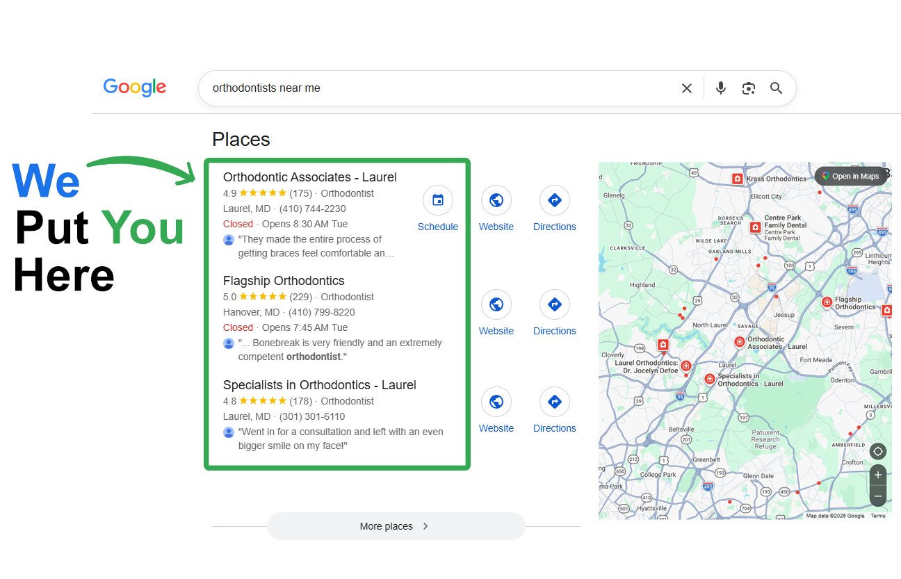
Task: Click phone number (410) 799-8220
Action: coord(322,312)
